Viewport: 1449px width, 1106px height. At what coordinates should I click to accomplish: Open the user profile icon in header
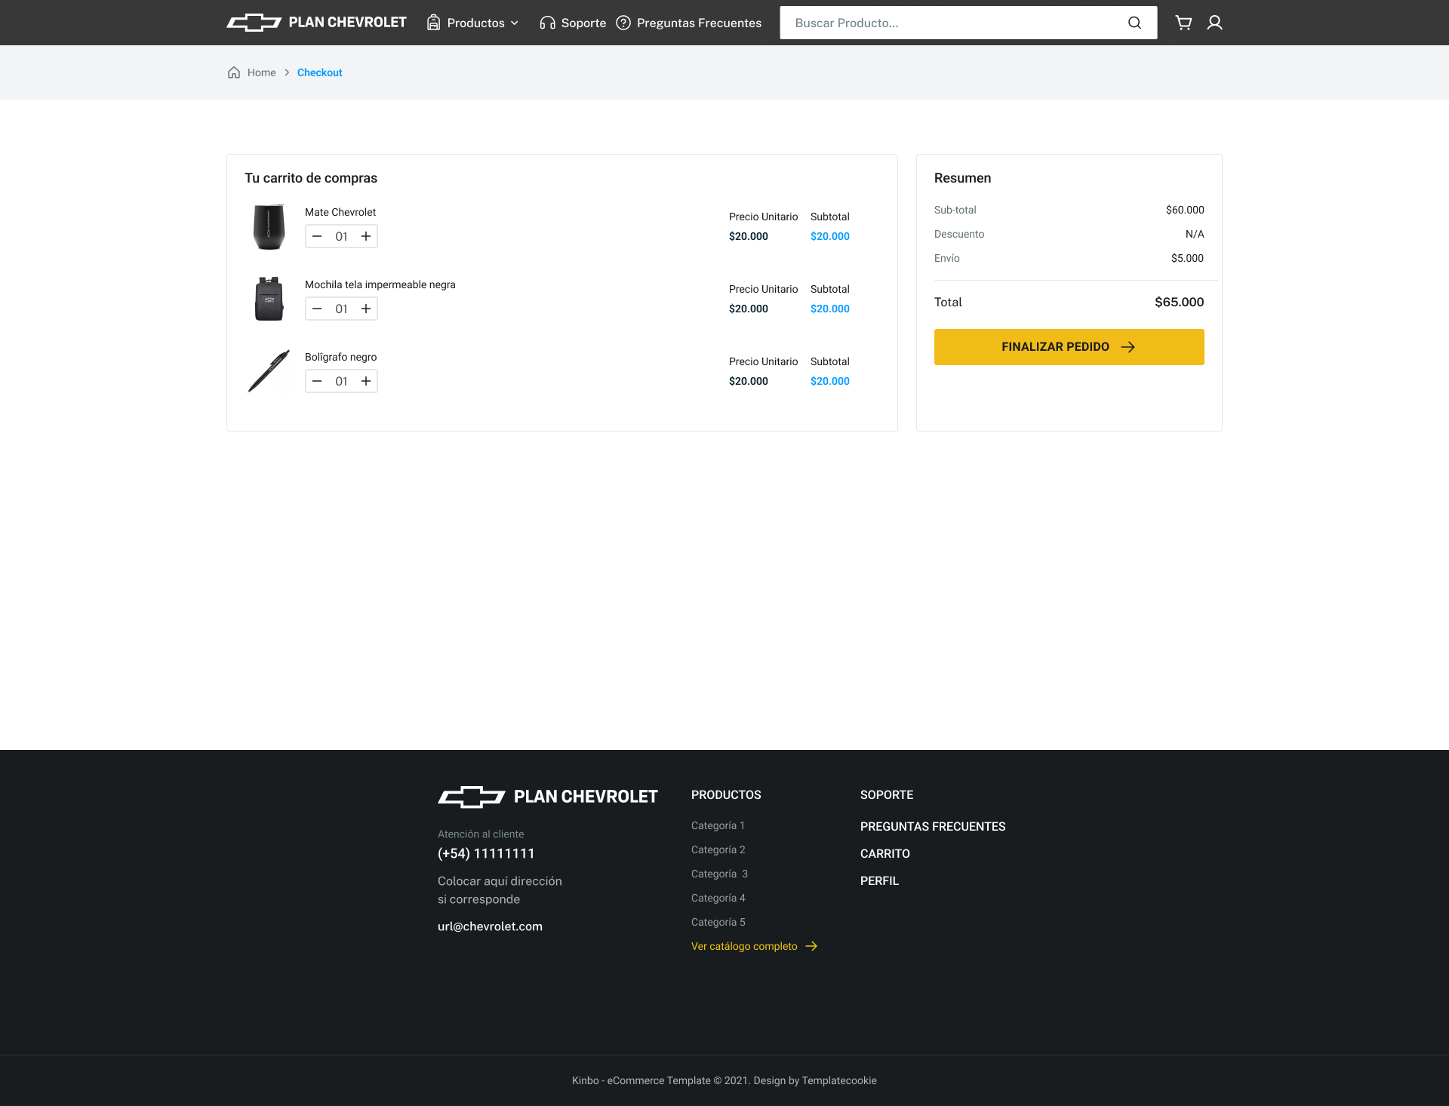[x=1214, y=23]
